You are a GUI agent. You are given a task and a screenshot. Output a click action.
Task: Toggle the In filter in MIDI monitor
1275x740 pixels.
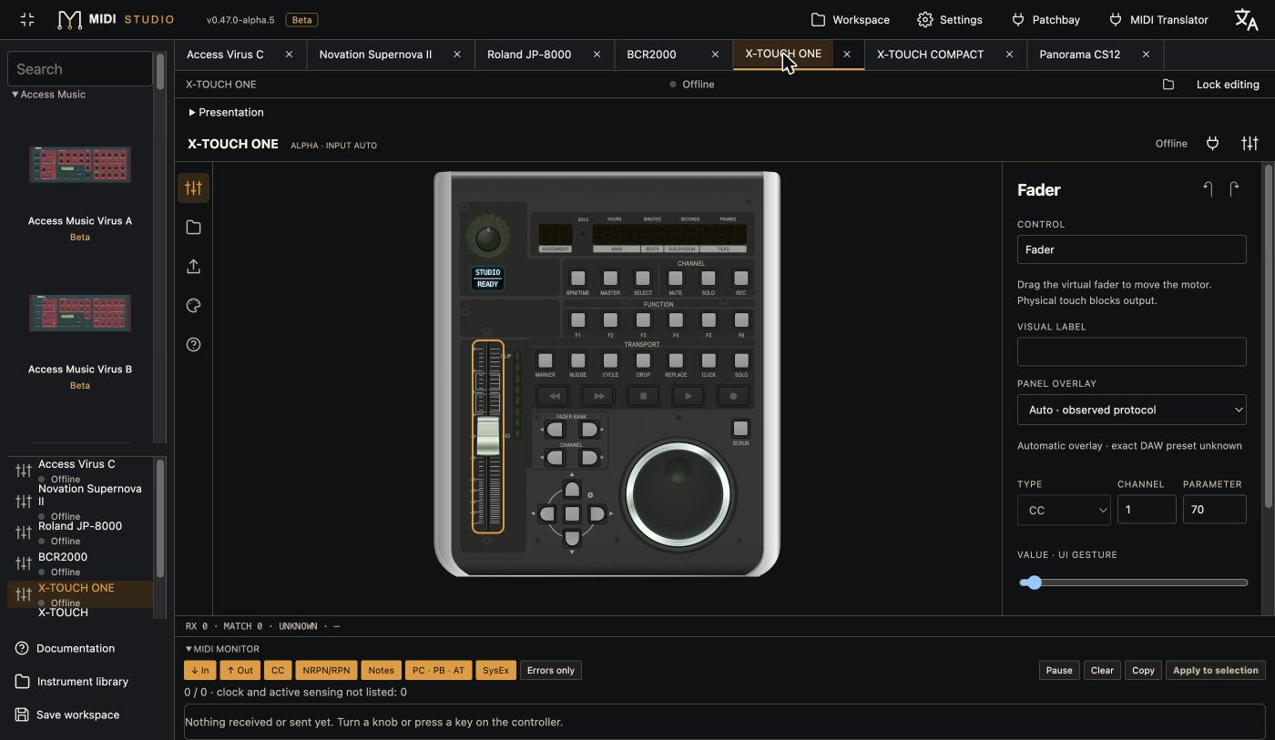(x=199, y=670)
